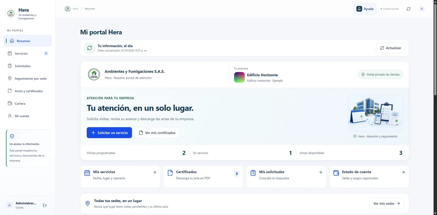The width and height of the screenshot is (437, 215).
Task: Click Ambientes y Fumigaciones S.A.S. name
Action: click(134, 72)
